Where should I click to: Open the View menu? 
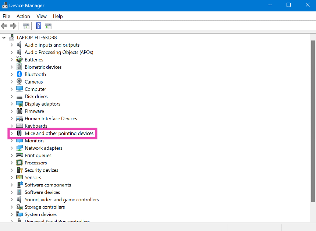click(42, 16)
